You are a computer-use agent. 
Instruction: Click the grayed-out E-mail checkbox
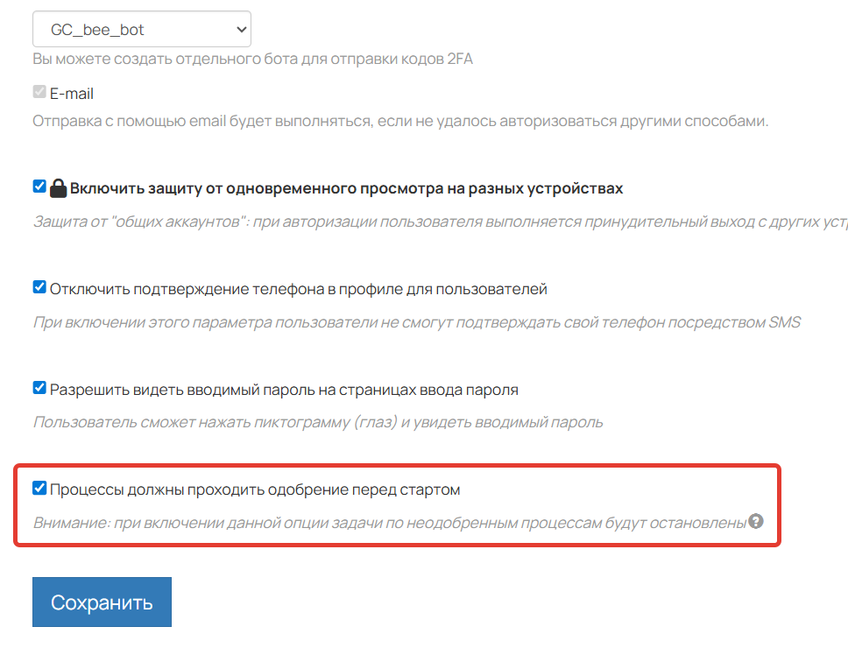(x=39, y=92)
